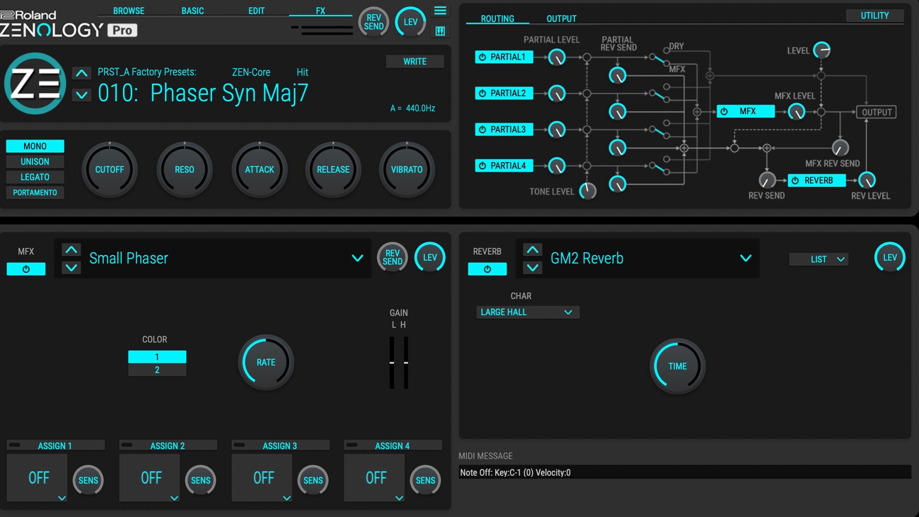Switch to the EDIT tab

pyautogui.click(x=257, y=11)
